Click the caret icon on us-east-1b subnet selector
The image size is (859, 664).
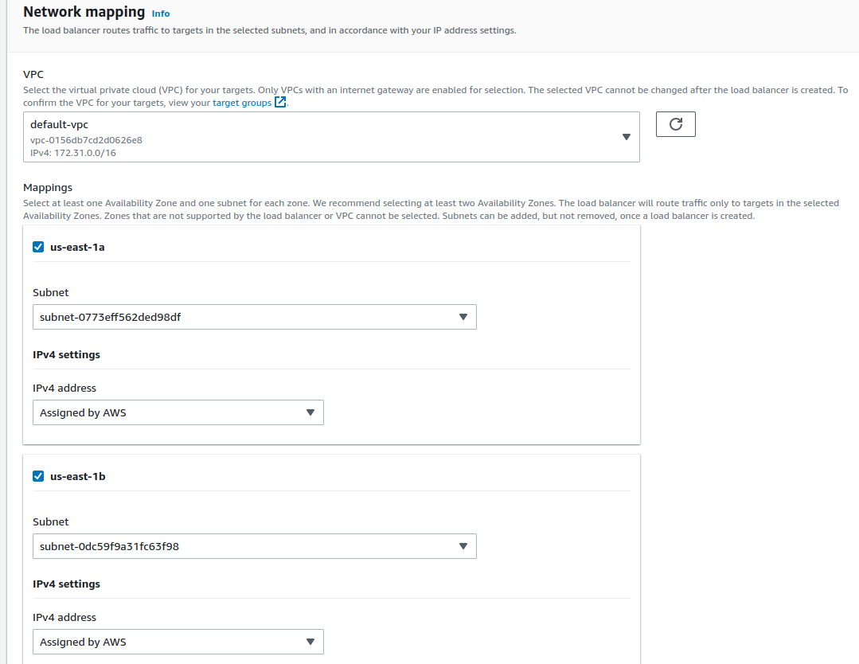click(x=463, y=546)
